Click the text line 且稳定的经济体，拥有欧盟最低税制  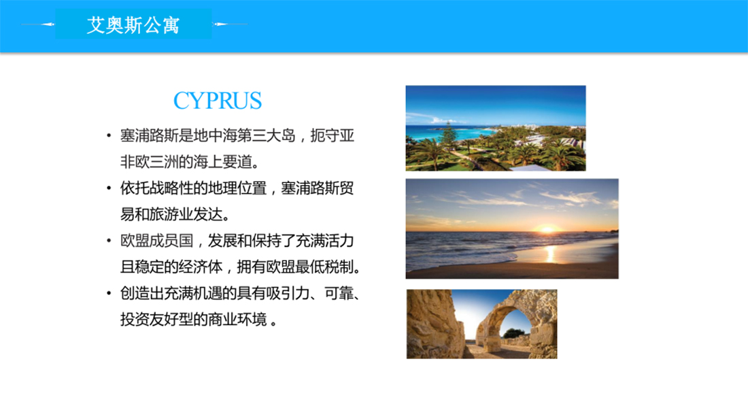point(241,267)
